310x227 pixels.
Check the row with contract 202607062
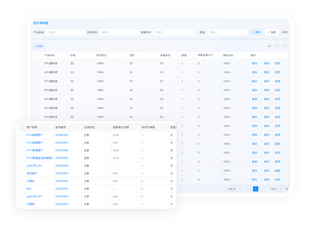click(22, 135)
